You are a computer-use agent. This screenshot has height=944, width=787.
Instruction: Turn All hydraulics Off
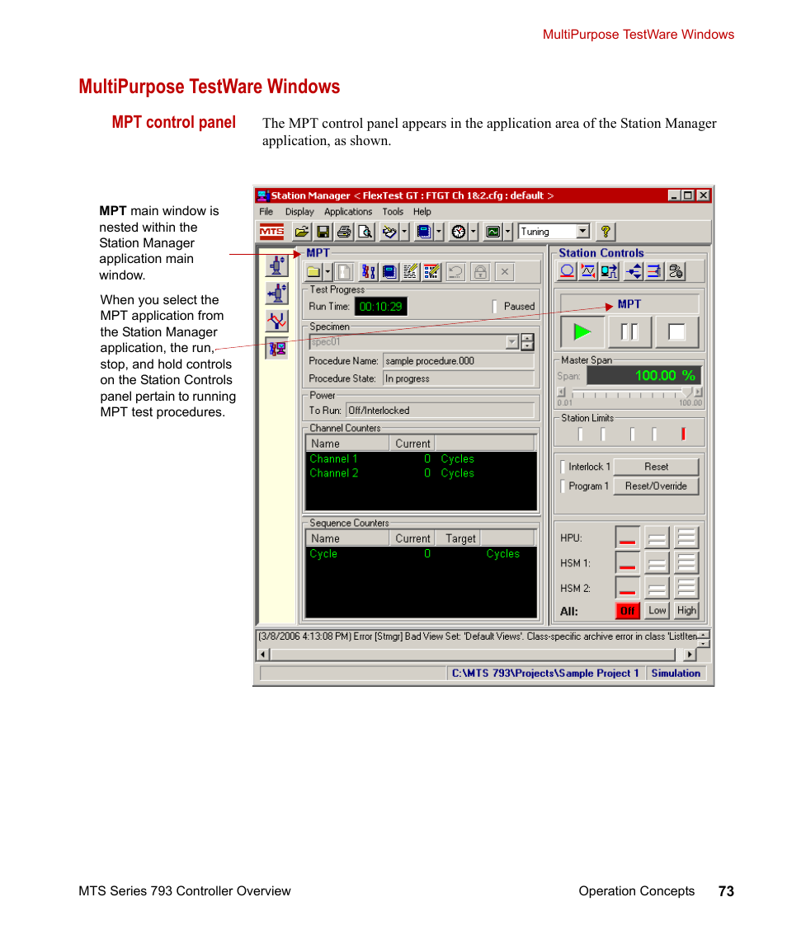click(x=627, y=610)
